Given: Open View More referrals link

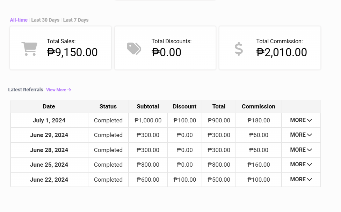Looking at the screenshot, I should click(x=56, y=90).
